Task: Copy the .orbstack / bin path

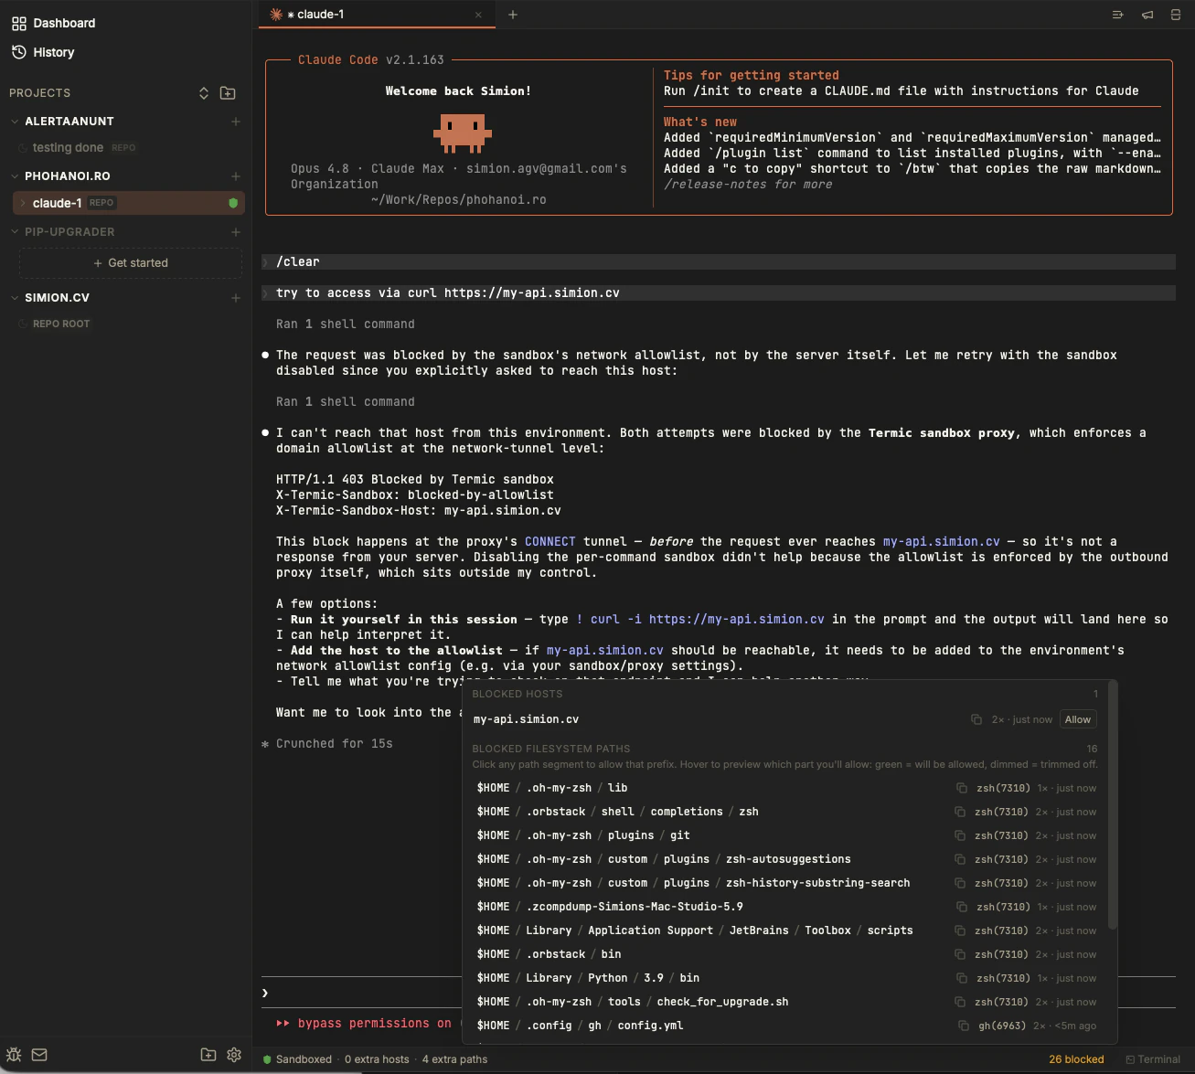Action: coord(960,954)
